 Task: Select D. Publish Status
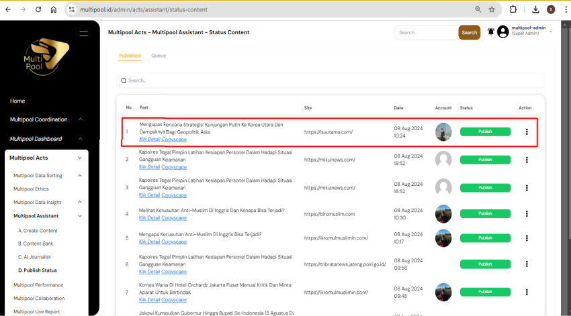(x=38, y=270)
